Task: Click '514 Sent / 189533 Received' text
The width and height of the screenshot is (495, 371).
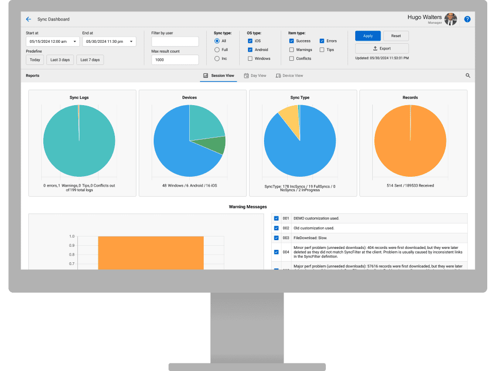Action: pos(410,185)
